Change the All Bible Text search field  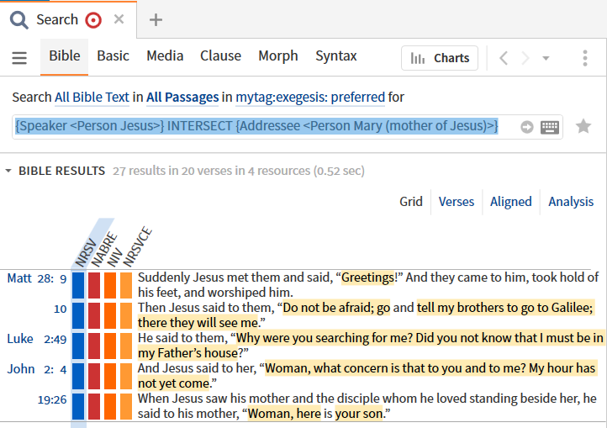pyautogui.click(x=92, y=98)
